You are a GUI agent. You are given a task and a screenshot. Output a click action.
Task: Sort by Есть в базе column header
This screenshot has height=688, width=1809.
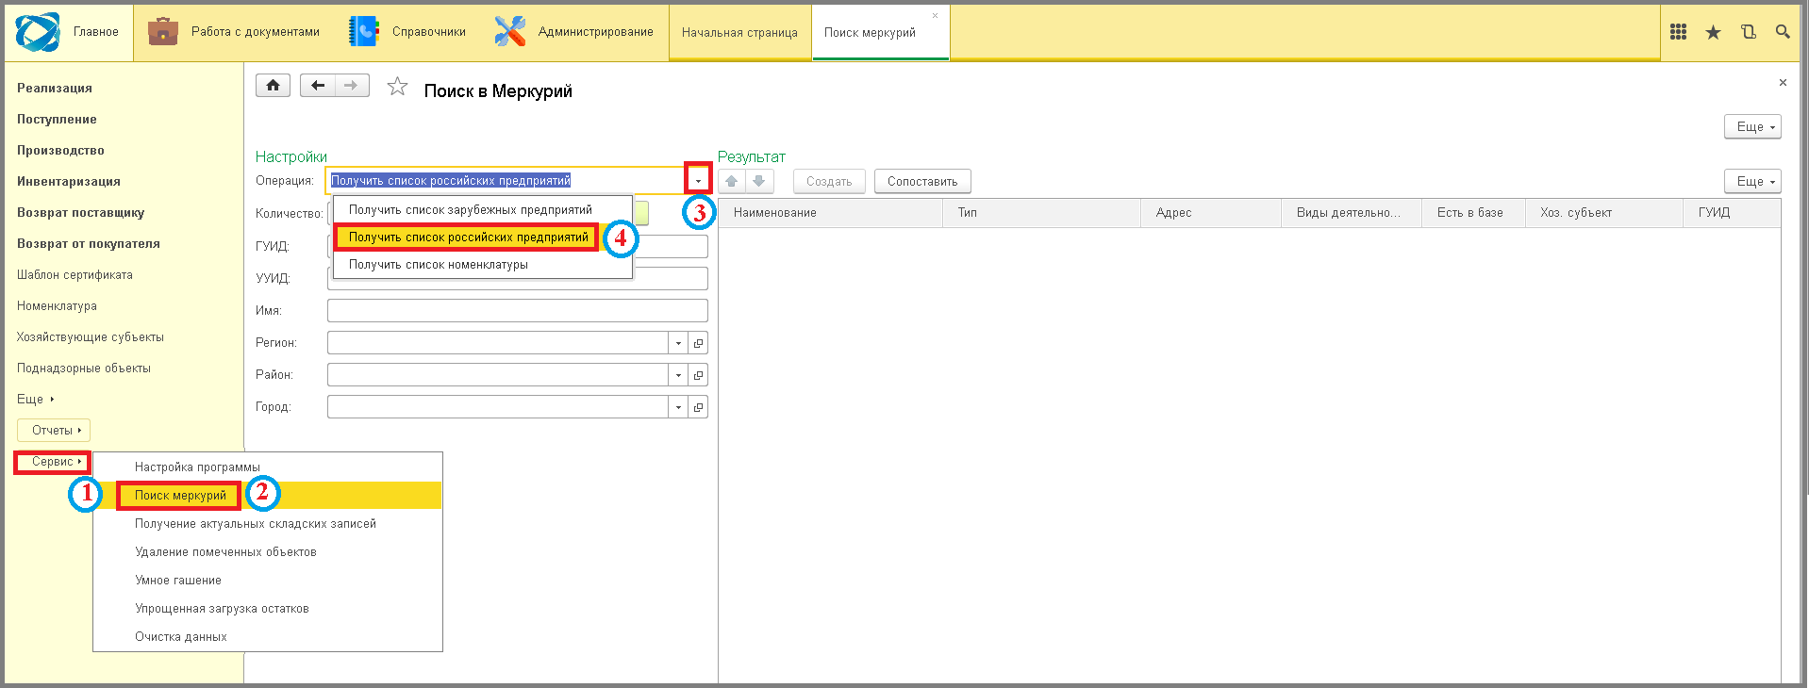click(1473, 213)
